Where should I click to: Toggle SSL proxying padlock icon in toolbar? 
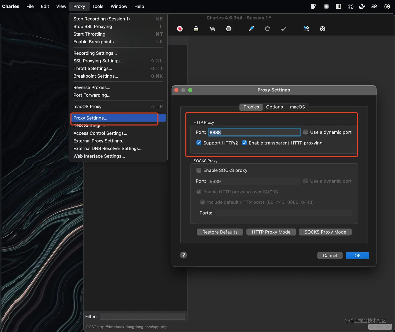click(x=196, y=29)
